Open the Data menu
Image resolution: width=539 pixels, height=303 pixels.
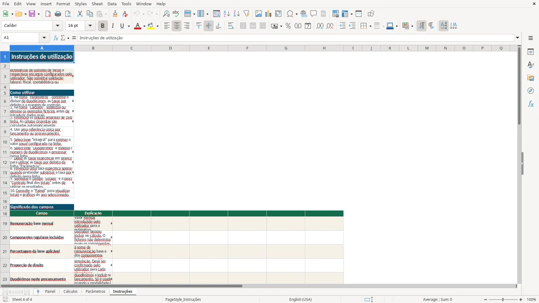point(112,4)
